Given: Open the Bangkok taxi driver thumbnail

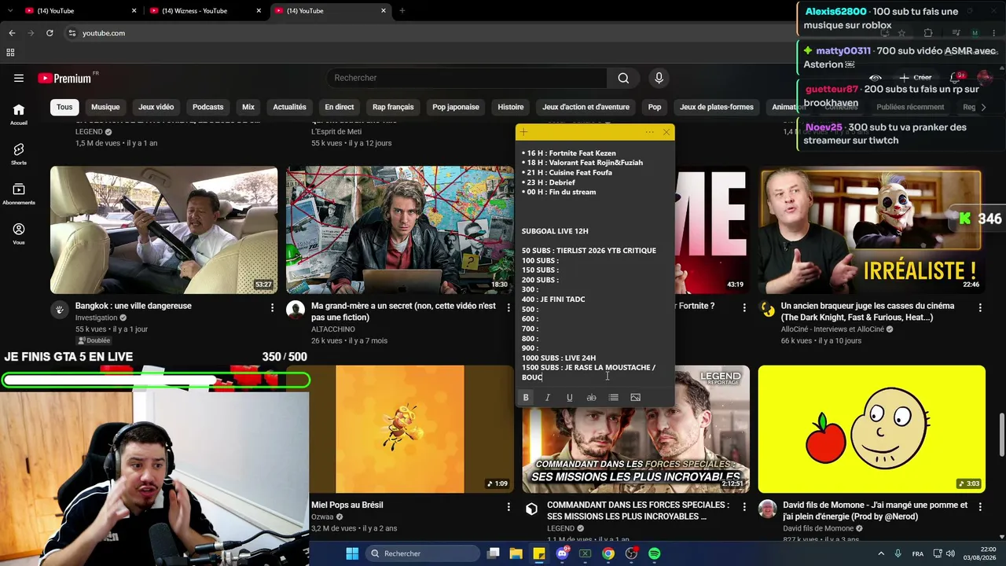Looking at the screenshot, I should click(x=164, y=230).
